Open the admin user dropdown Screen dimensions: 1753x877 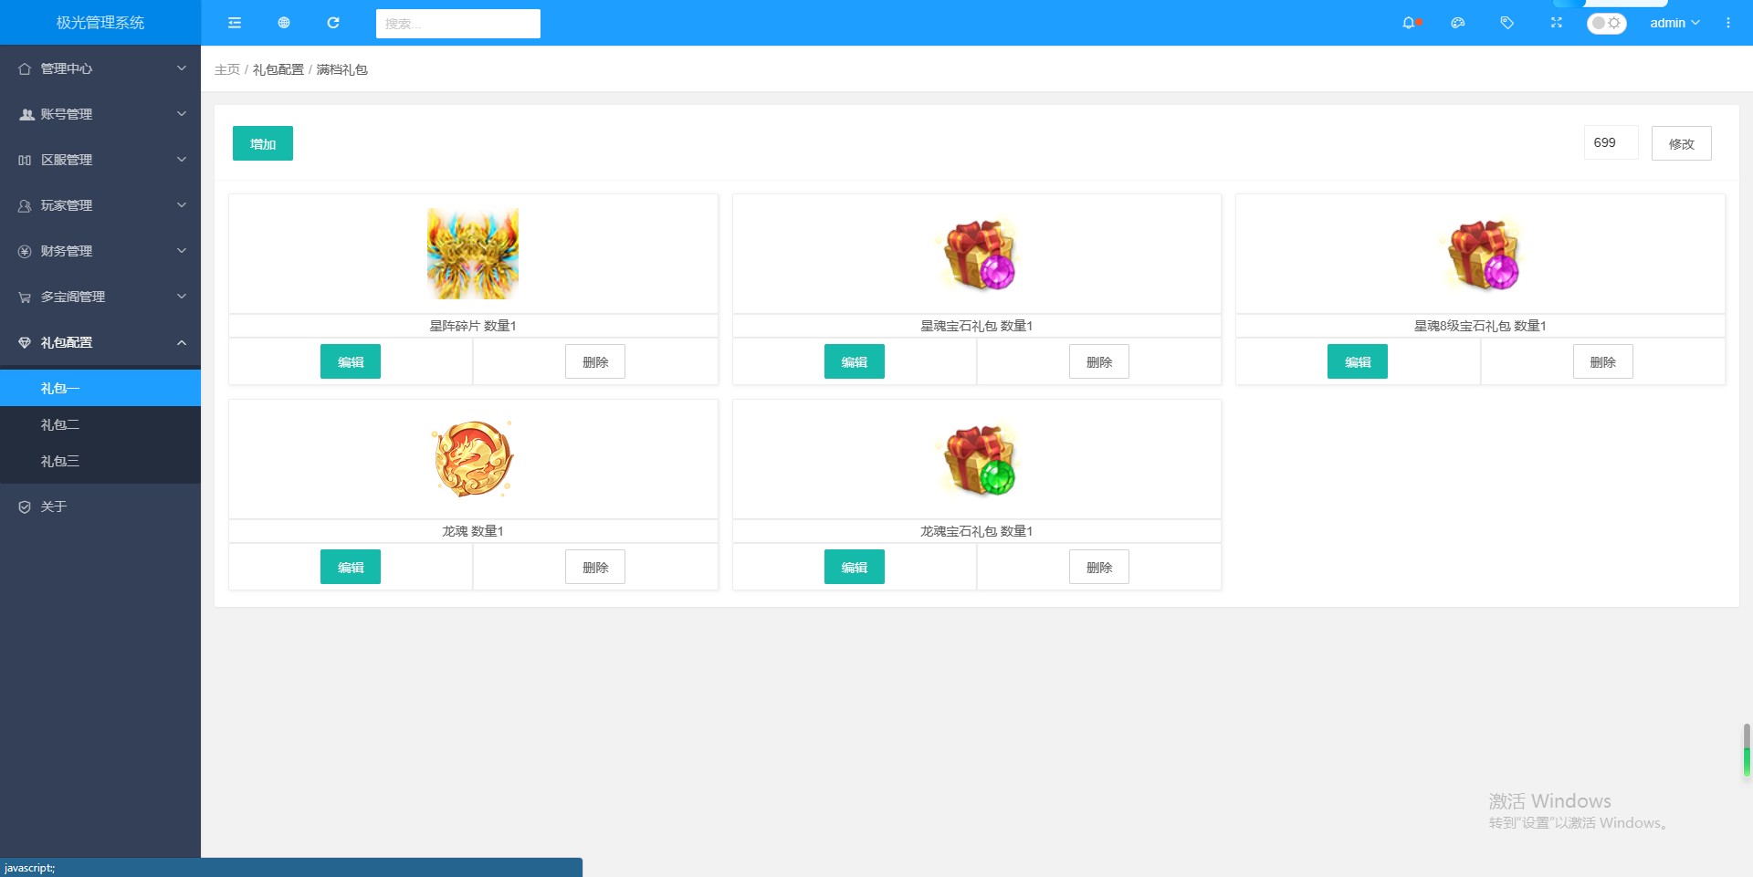(1674, 23)
